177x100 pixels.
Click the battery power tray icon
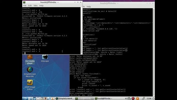click(x=129, y=98)
